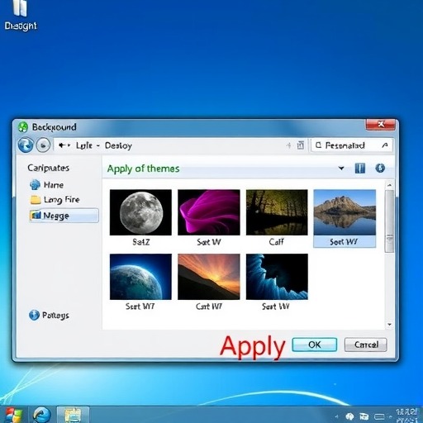Select the Lang Fire folder item
Image resolution: width=423 pixels, height=423 pixels.
(x=55, y=200)
